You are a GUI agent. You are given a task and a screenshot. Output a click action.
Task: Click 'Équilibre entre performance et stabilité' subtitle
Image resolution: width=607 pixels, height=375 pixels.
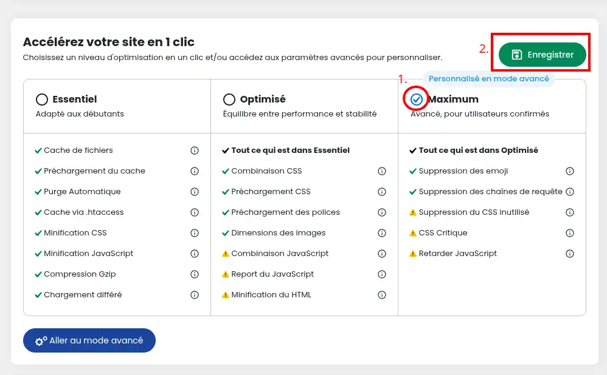(300, 114)
